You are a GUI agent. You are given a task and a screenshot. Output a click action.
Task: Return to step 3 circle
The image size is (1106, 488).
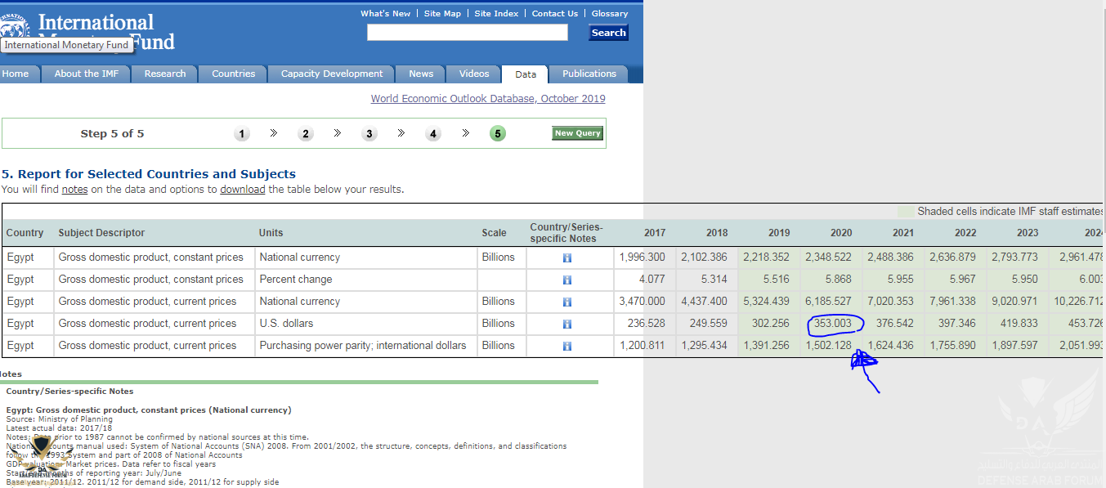pyautogui.click(x=369, y=134)
